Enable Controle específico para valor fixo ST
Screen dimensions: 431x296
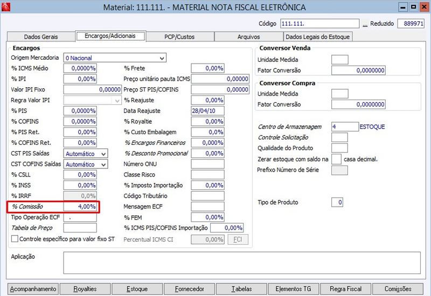click(15, 238)
